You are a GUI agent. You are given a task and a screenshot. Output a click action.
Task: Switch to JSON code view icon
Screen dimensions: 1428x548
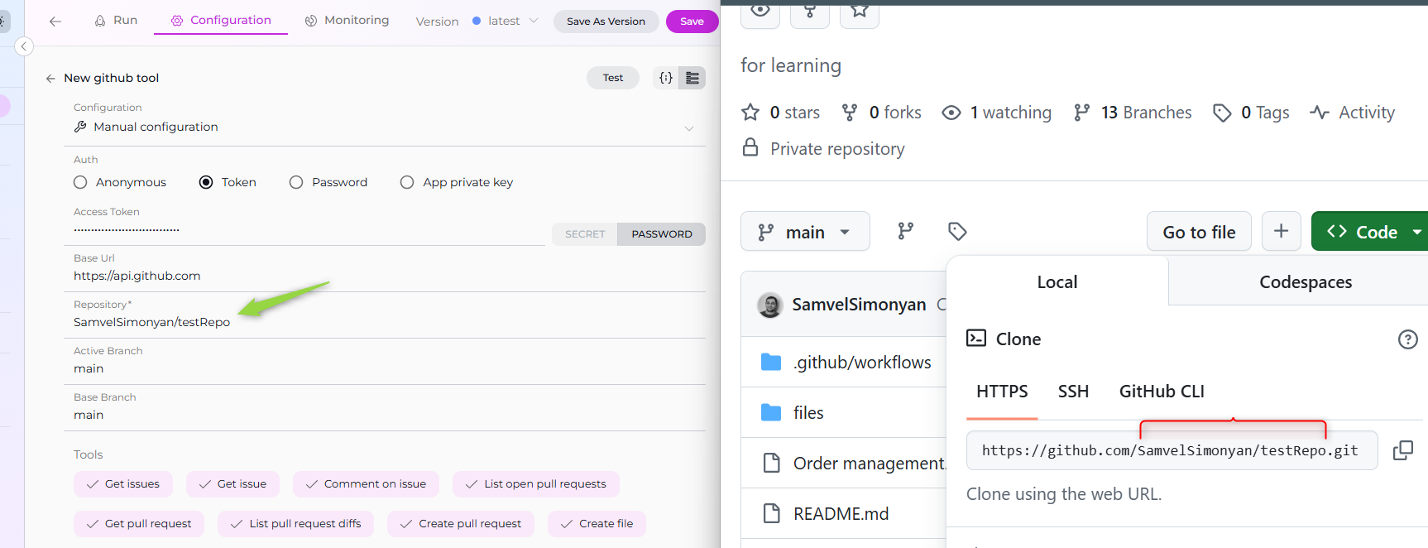tap(666, 78)
